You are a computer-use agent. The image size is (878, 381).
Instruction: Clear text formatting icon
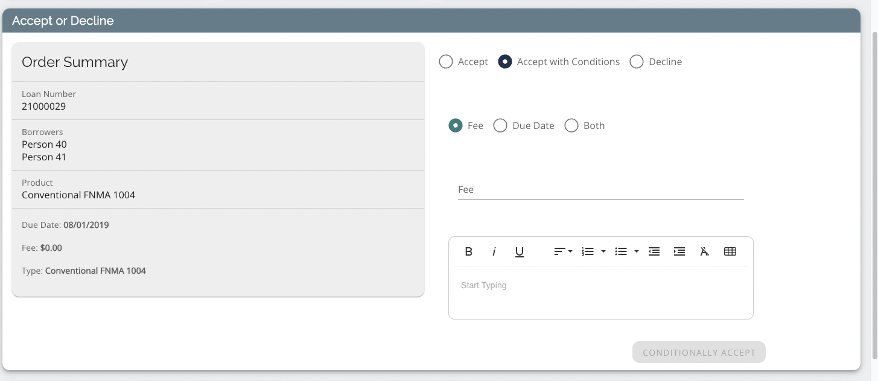point(704,252)
